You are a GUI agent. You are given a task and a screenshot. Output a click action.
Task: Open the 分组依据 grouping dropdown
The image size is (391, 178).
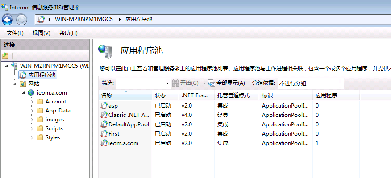point(311,83)
